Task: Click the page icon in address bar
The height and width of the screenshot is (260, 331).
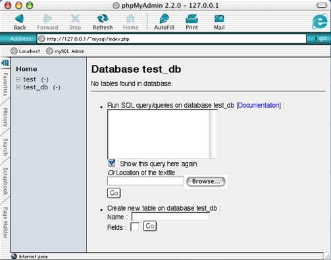Action: point(41,39)
